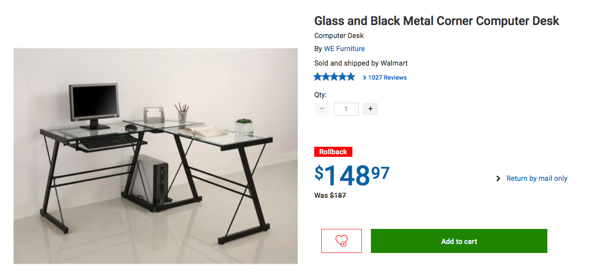
Task: Increase quantity with the plus button
Action: 370,109
